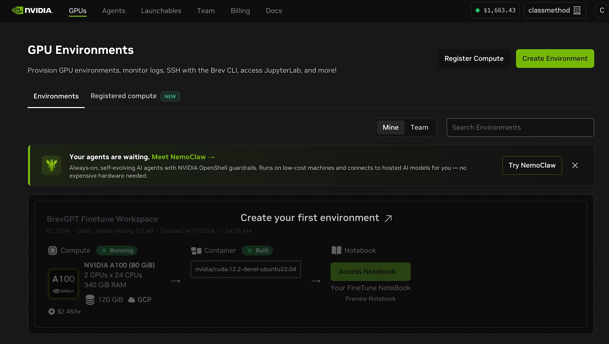Open the Team navigation item
The image size is (609, 344).
(x=206, y=11)
